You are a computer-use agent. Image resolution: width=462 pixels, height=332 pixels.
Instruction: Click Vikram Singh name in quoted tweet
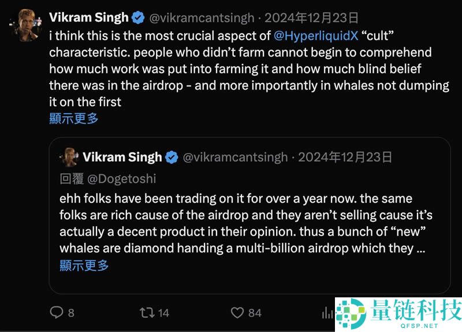click(x=122, y=157)
